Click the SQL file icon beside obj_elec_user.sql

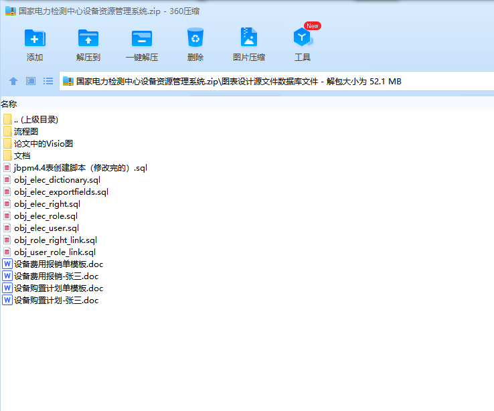7,228
